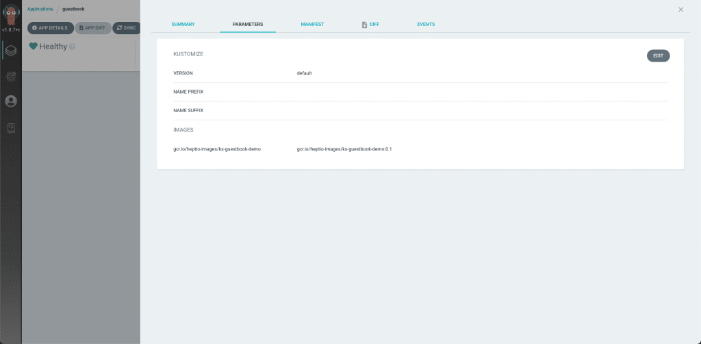Close the application details panel

680,10
